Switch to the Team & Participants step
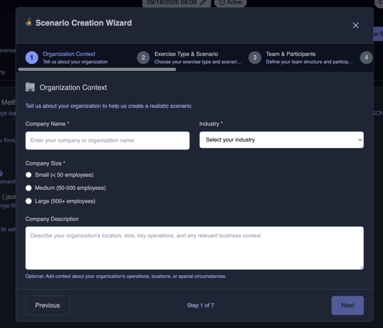 [291, 54]
